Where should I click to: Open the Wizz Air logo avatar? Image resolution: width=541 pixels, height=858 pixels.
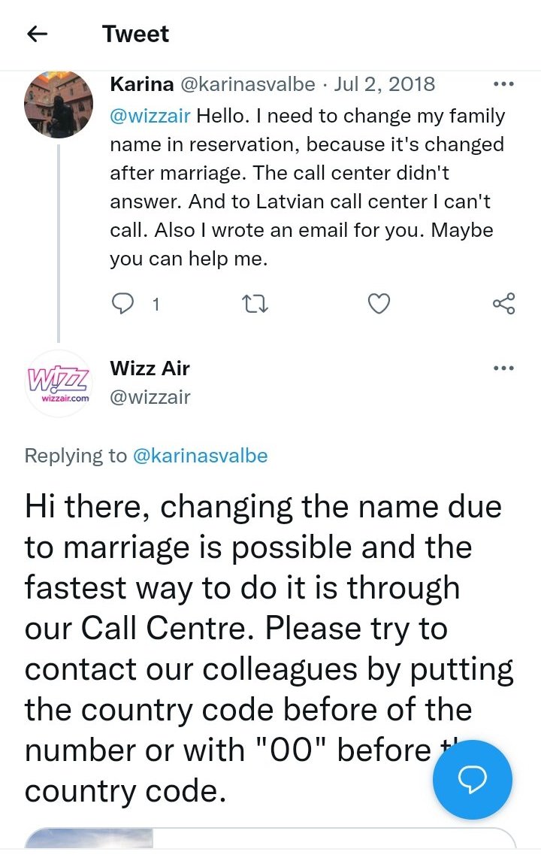pyautogui.click(x=59, y=384)
